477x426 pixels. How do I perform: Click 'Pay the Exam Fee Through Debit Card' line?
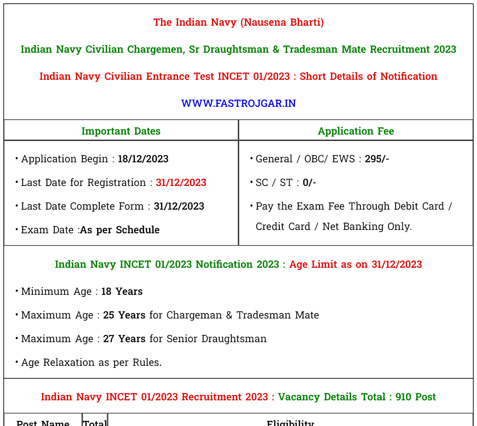click(354, 206)
